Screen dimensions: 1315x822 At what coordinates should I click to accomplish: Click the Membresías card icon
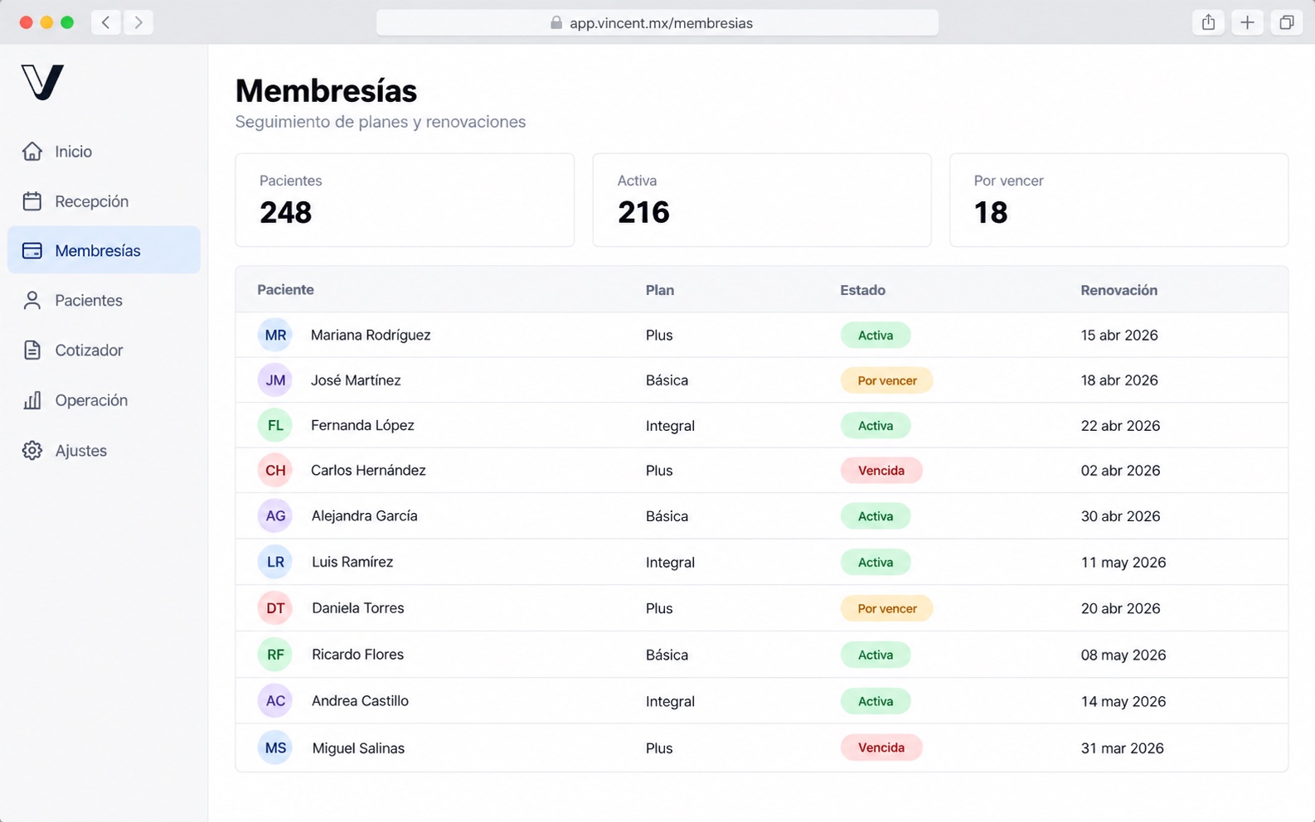[32, 250]
